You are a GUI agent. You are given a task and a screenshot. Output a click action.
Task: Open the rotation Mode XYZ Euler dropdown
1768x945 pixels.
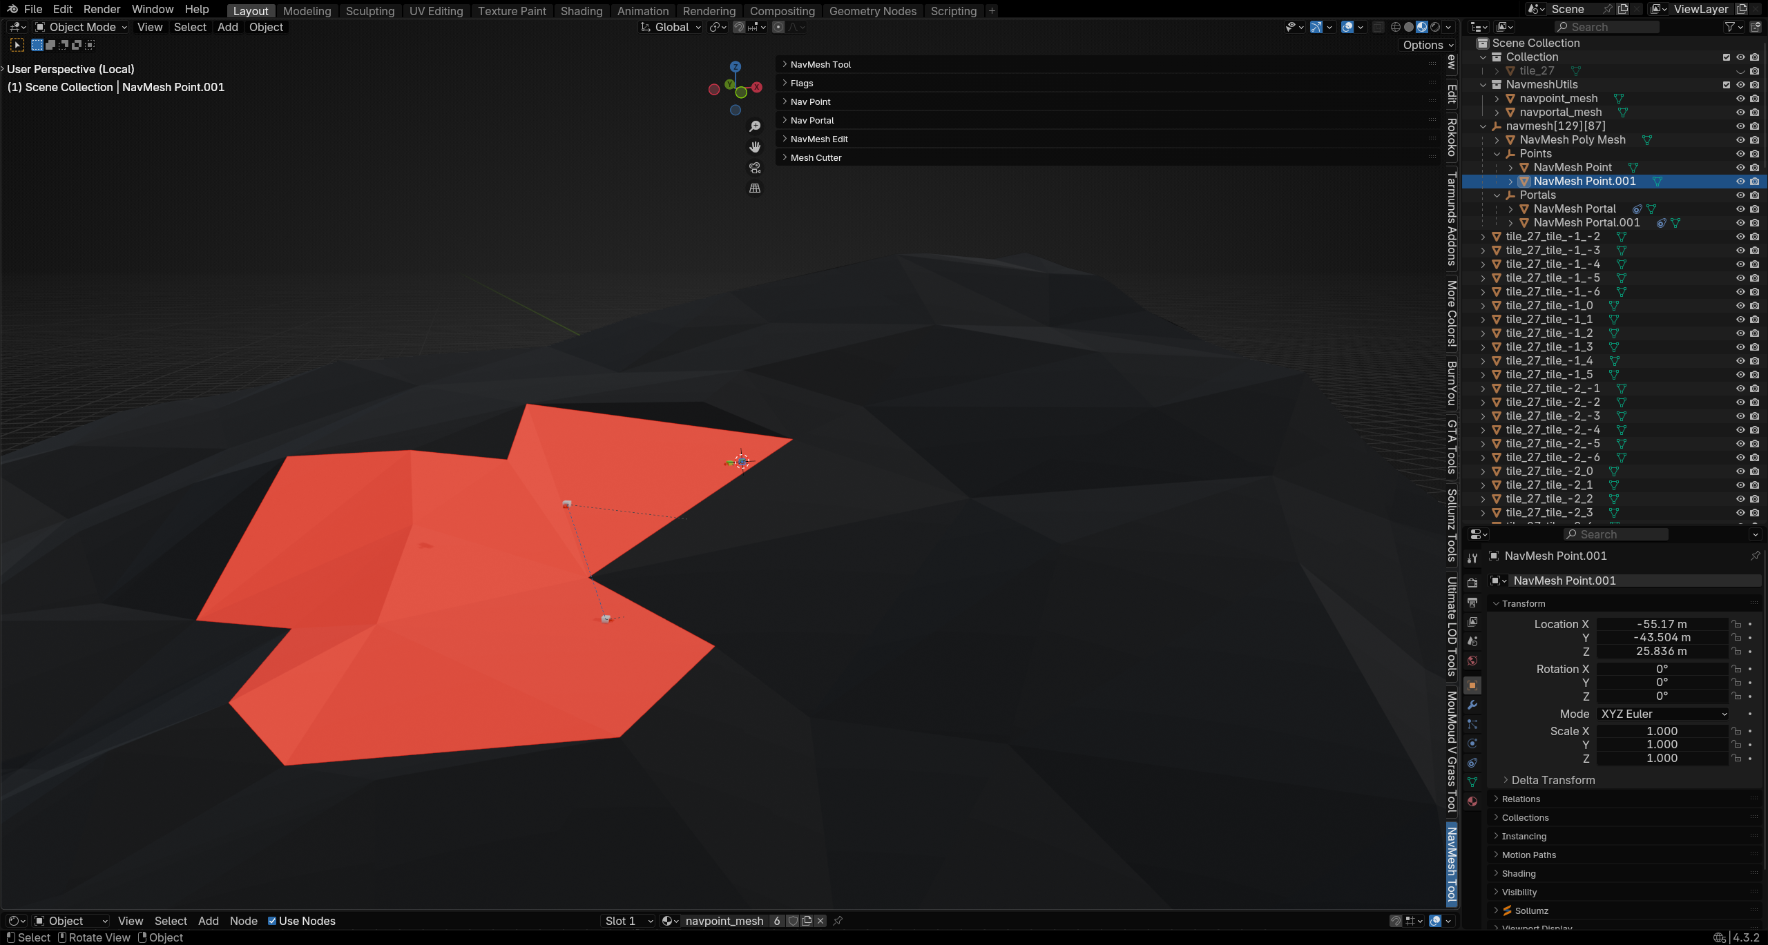[1663, 714]
